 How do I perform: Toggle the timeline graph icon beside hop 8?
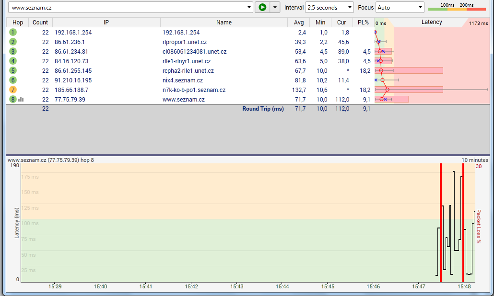21,99
